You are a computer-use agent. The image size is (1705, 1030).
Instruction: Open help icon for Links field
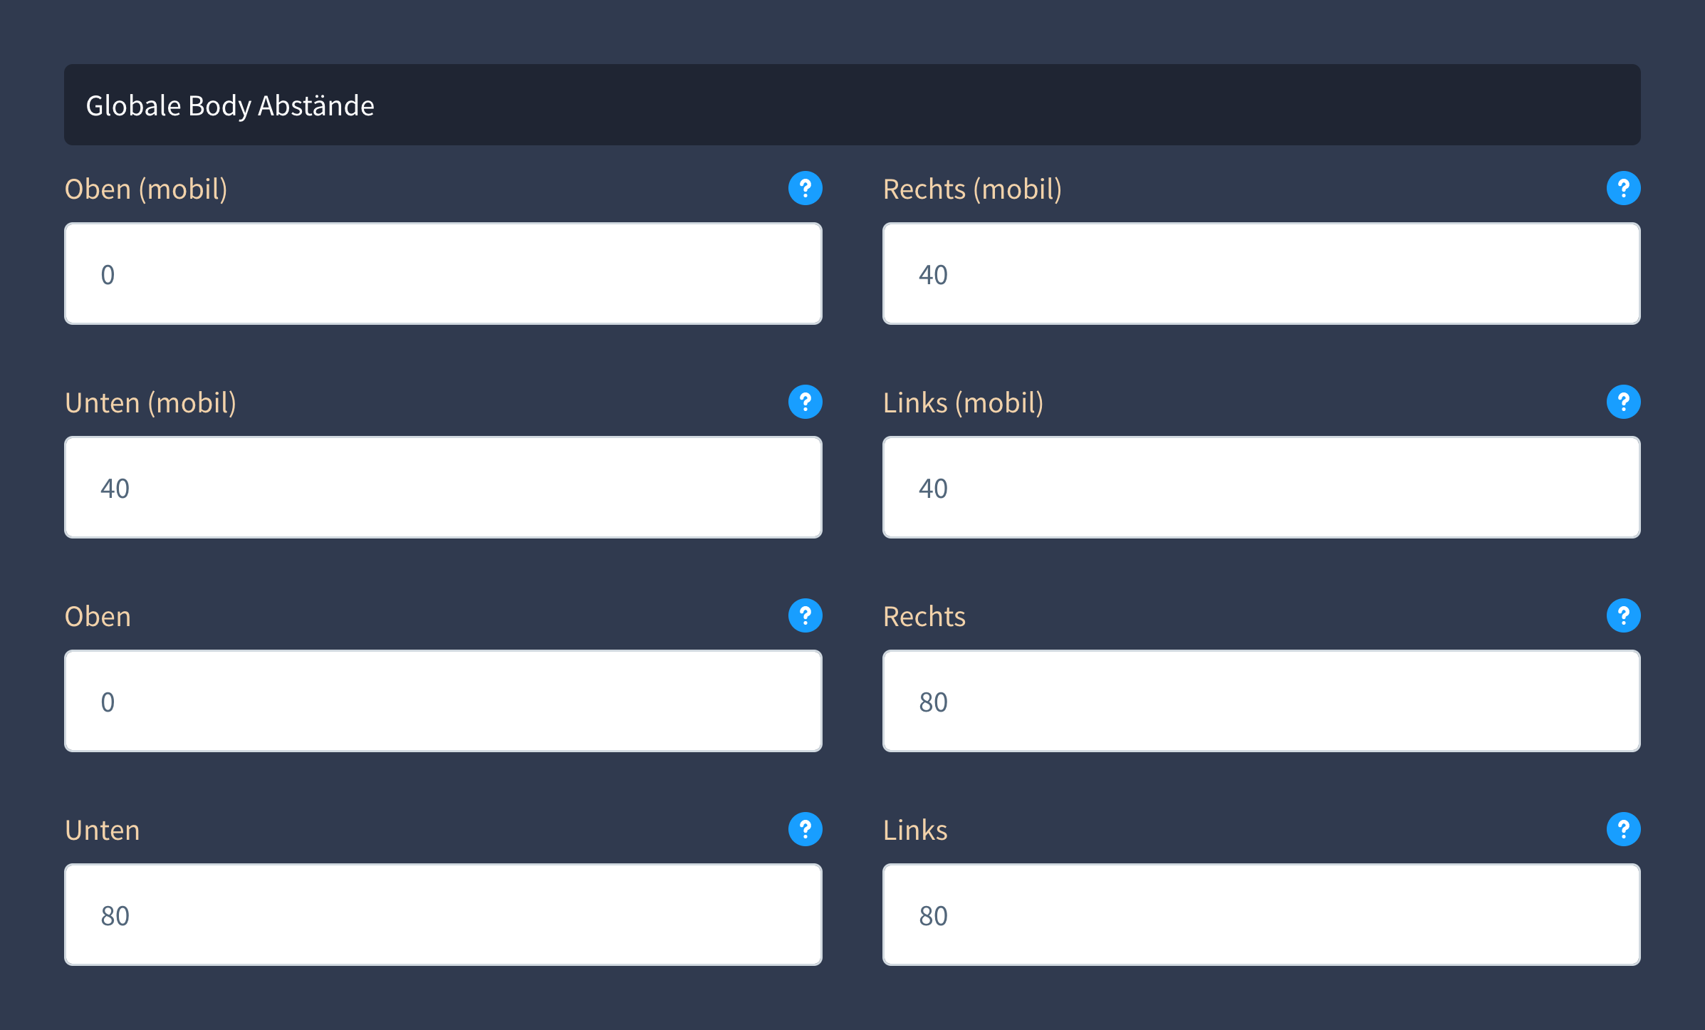[x=1623, y=829]
